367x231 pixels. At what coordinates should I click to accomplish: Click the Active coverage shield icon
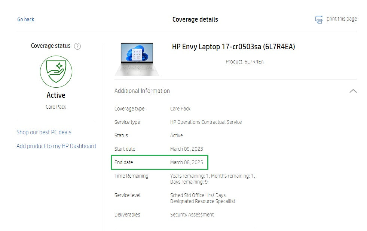(56, 72)
